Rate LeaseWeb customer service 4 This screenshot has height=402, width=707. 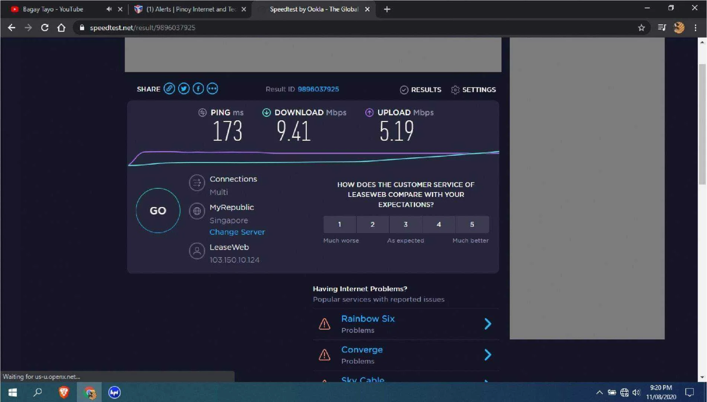click(x=439, y=224)
